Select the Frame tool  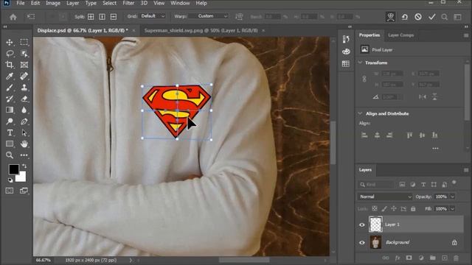[x=24, y=65]
